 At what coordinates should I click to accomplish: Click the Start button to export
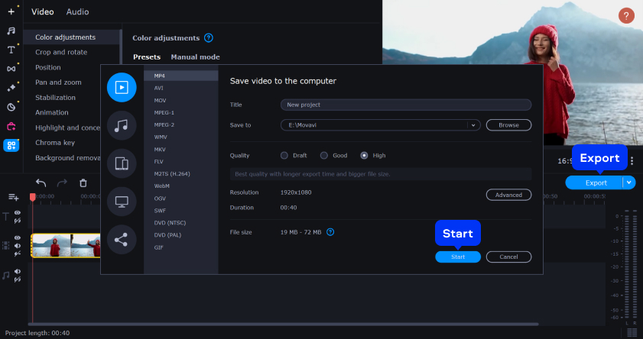point(458,257)
